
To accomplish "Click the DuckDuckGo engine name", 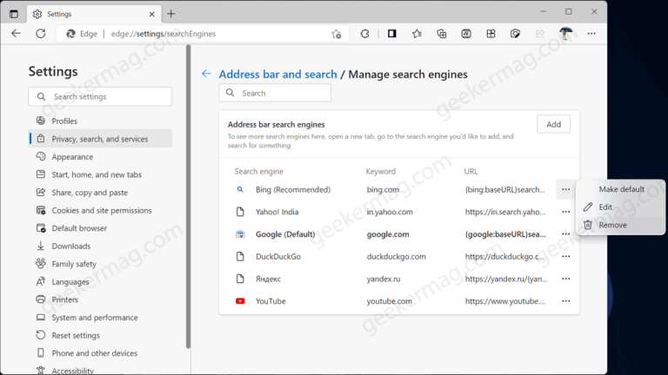I will 278,256.
